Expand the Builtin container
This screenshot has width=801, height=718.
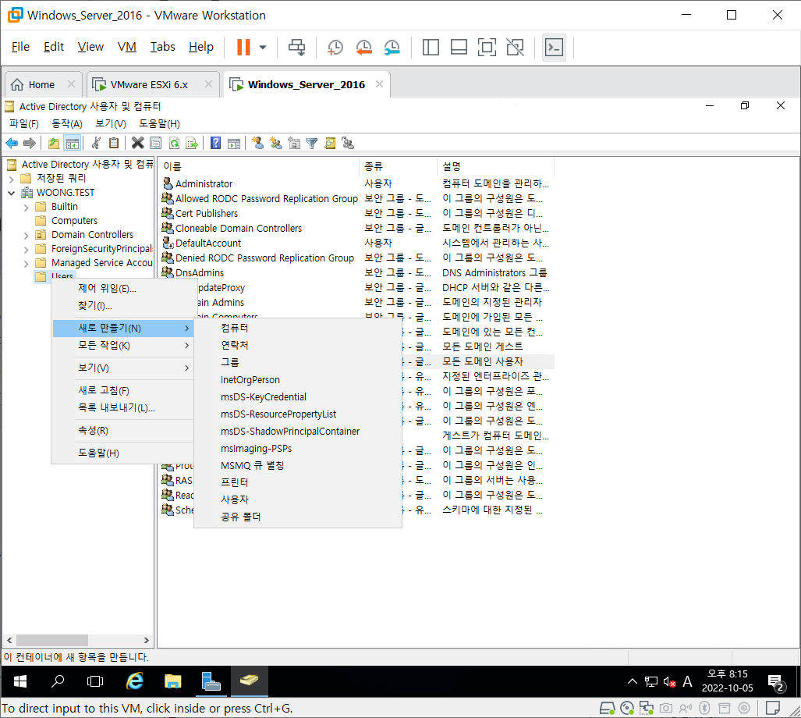[26, 208]
